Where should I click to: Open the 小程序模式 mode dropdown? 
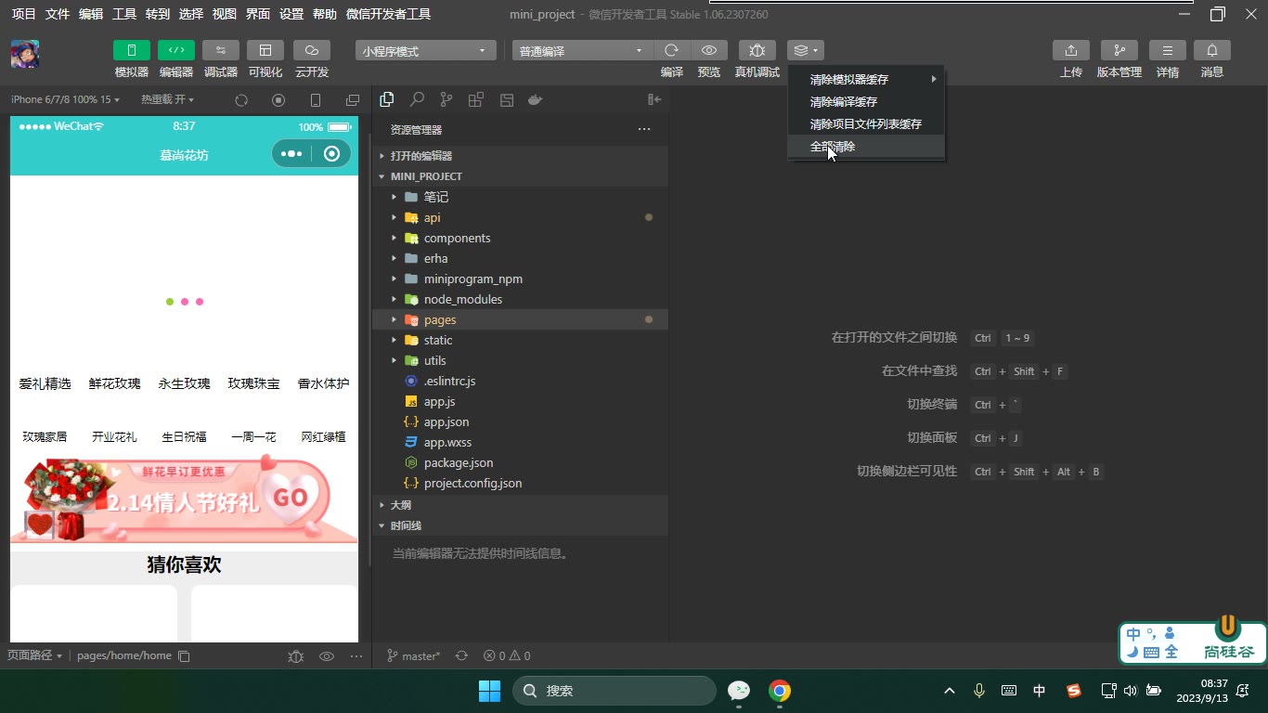(x=425, y=50)
